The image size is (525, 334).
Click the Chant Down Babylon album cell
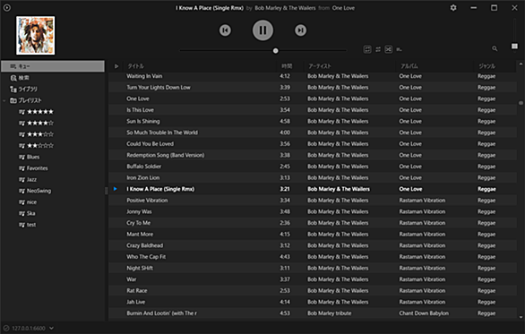point(424,313)
